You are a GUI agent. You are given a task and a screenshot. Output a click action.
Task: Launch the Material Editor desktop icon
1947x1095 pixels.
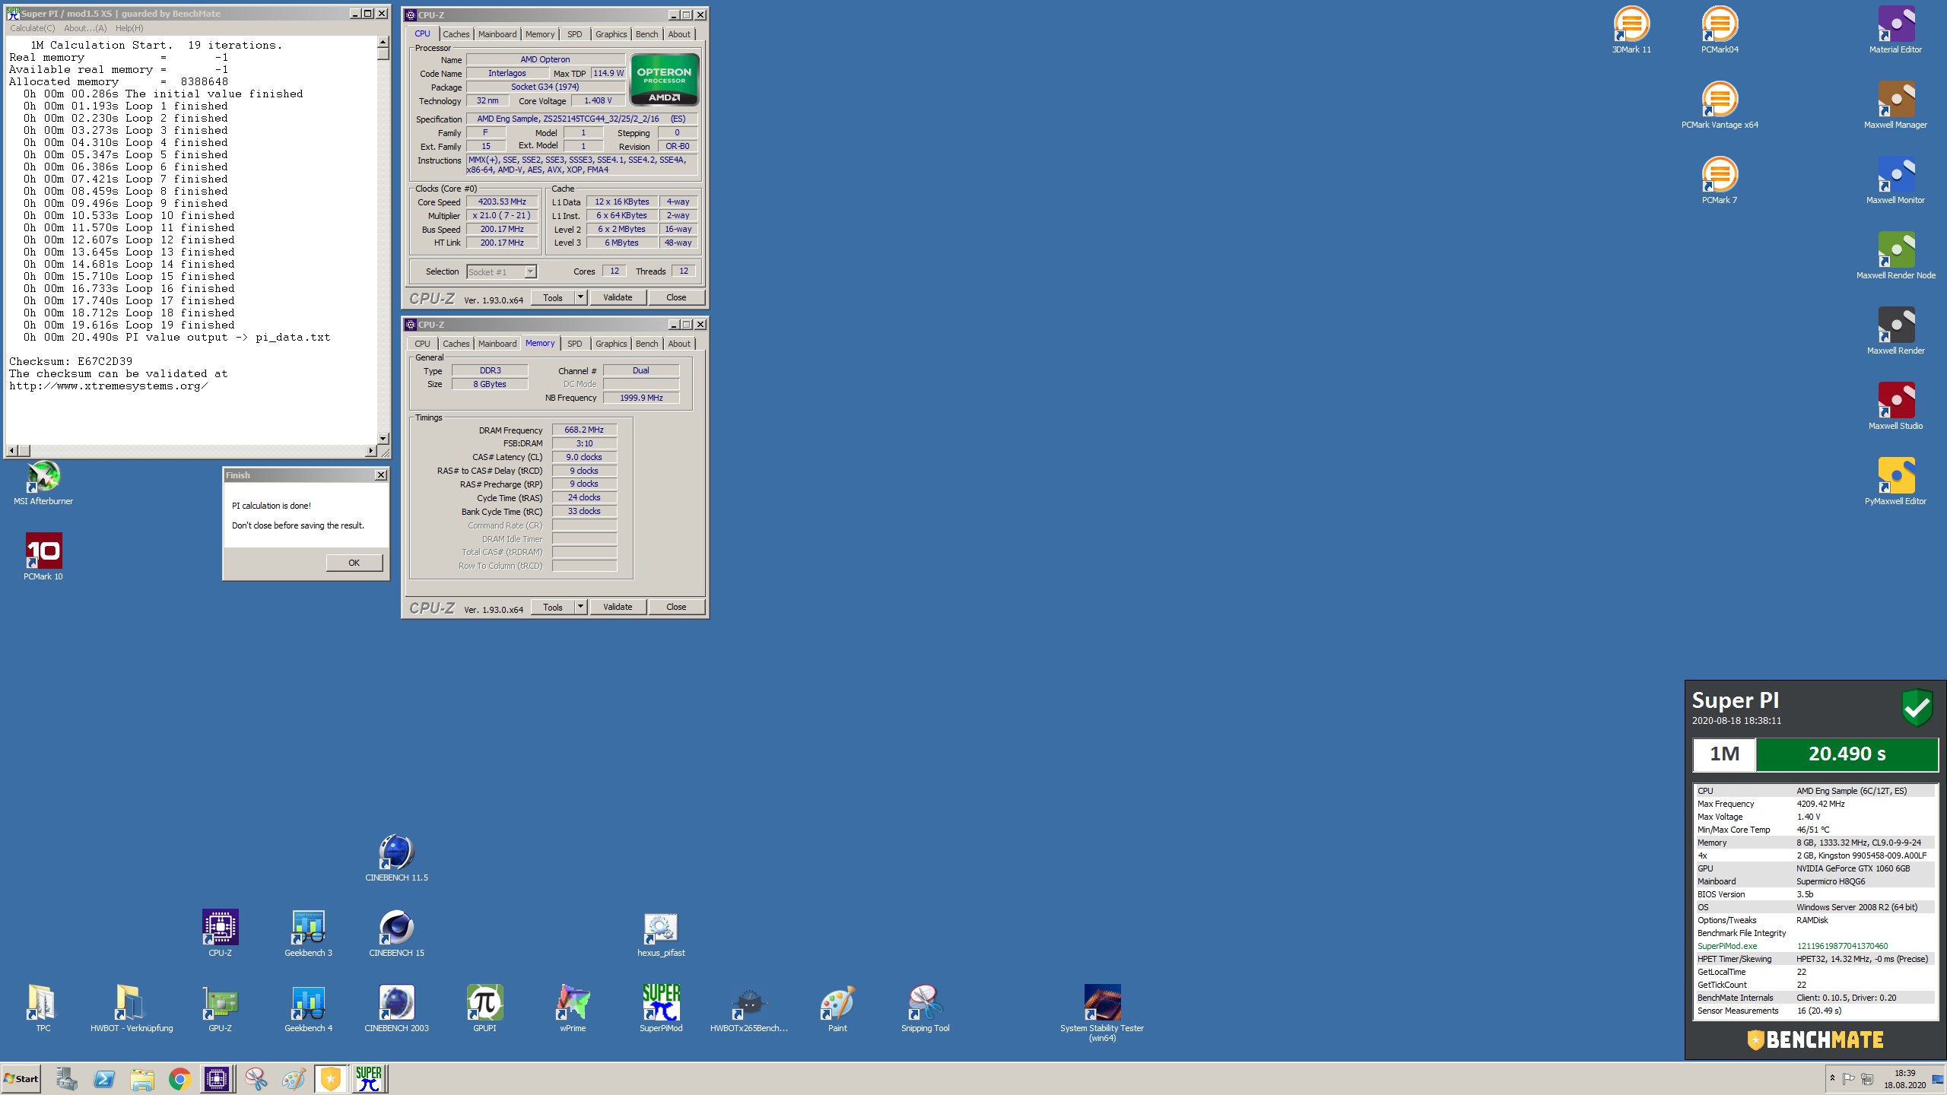(1895, 30)
